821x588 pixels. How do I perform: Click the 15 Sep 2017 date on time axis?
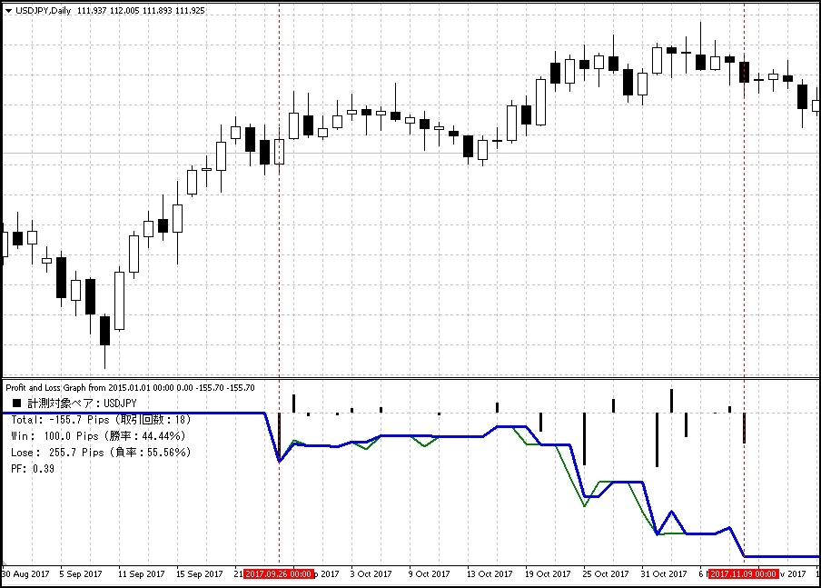(x=200, y=573)
